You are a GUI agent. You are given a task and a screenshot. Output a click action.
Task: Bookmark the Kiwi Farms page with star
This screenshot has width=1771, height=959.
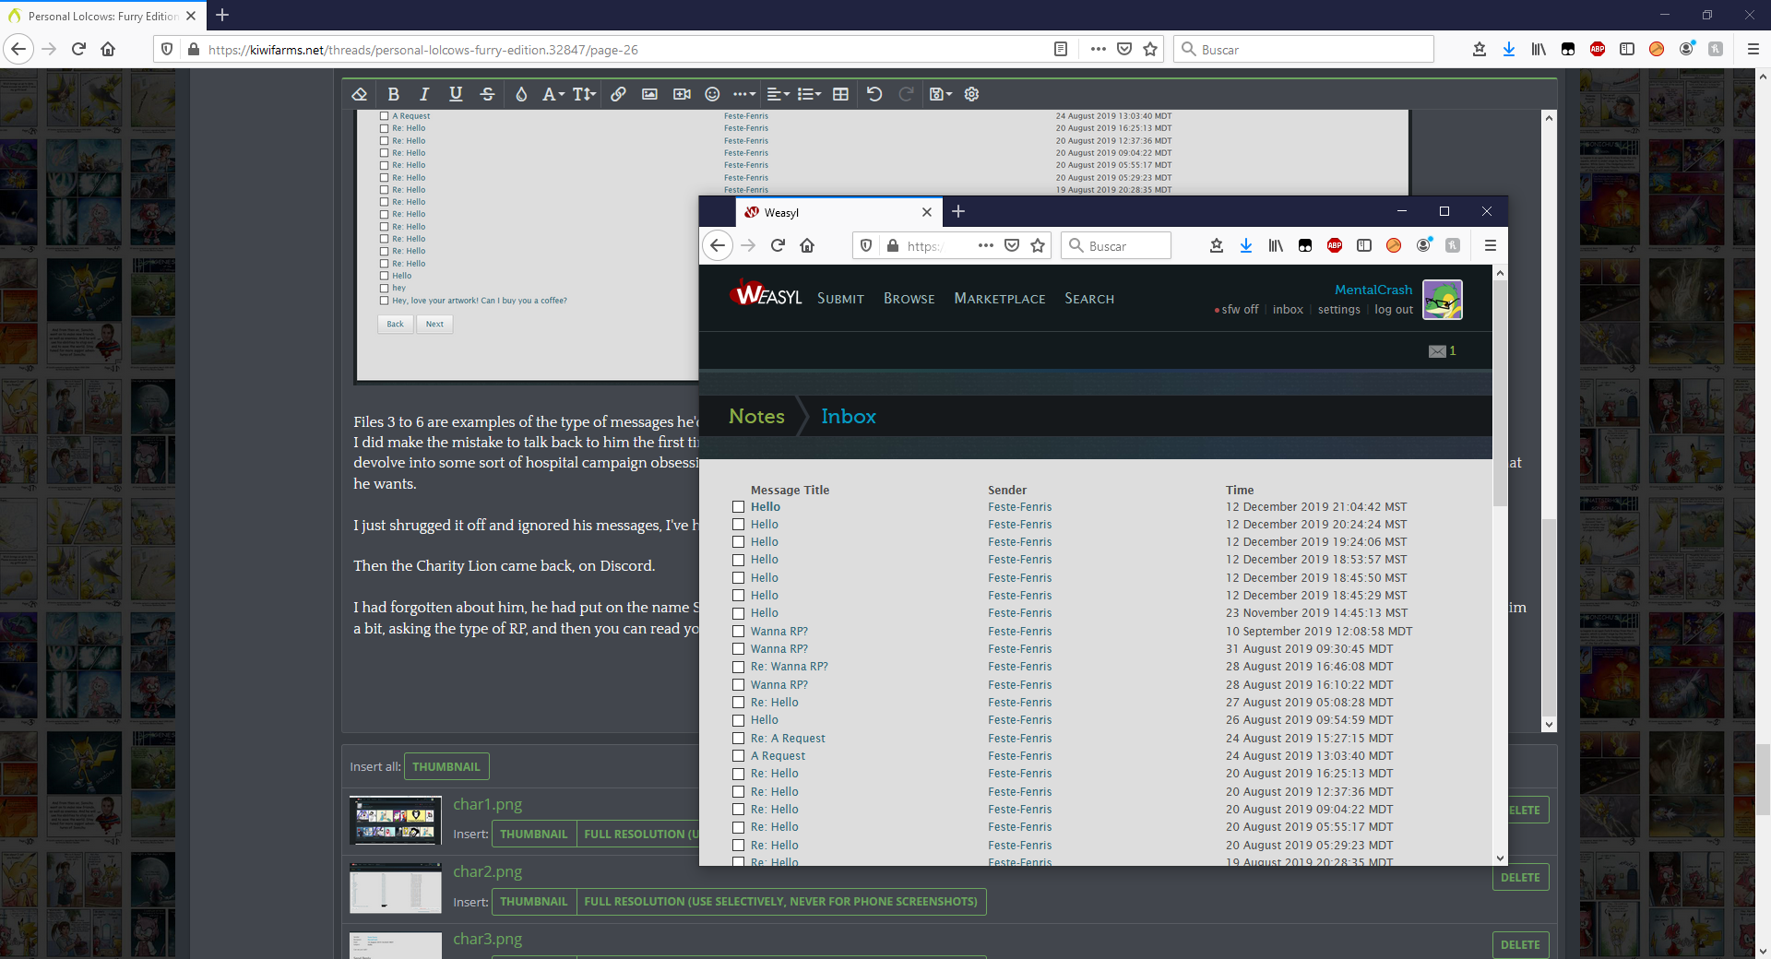tap(1150, 50)
